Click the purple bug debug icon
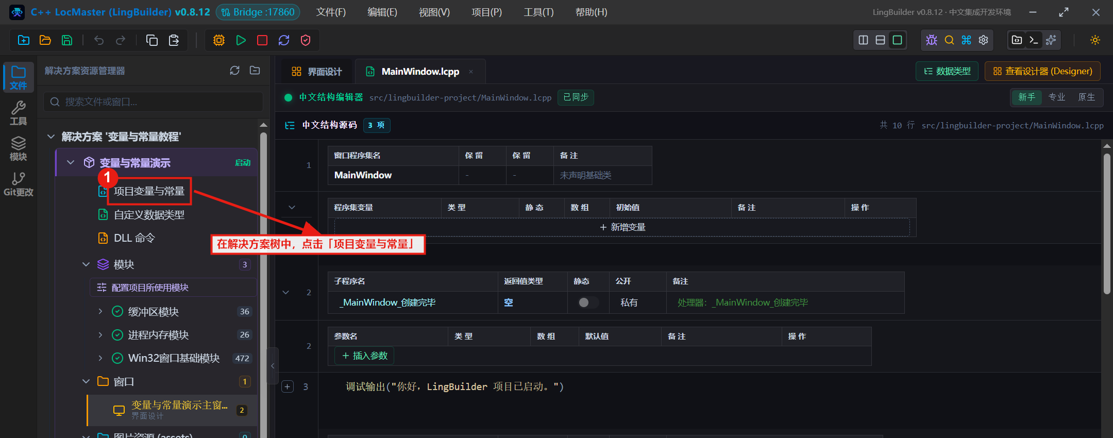The height and width of the screenshot is (438, 1113). (932, 40)
